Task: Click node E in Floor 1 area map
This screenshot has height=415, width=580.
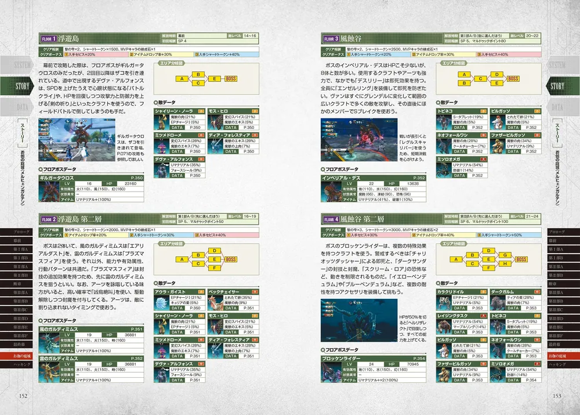Action: pos(215,78)
